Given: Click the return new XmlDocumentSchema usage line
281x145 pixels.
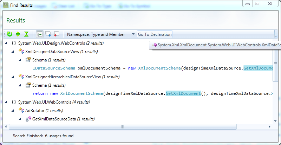Looking at the screenshot, I should click(x=153, y=93).
